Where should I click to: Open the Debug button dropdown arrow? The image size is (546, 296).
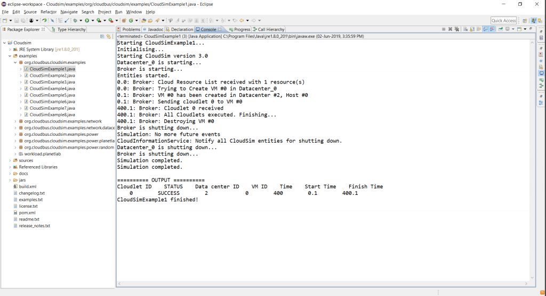click(81, 21)
